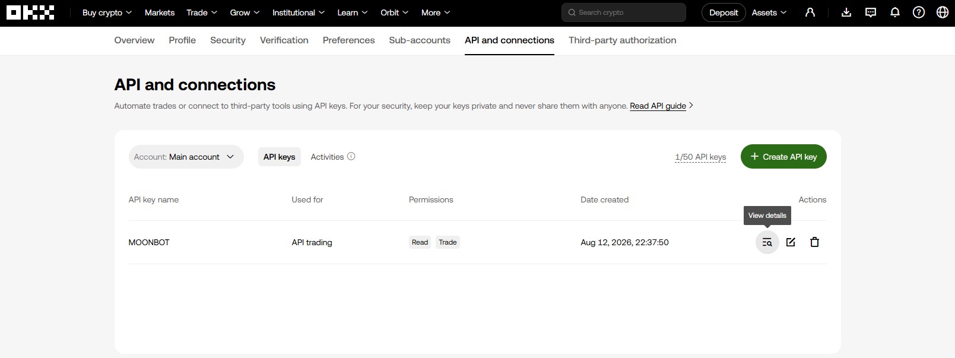Click the Date created column header
This screenshot has height=358, width=955.
[x=605, y=199]
